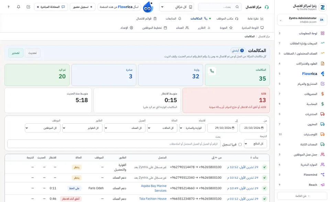Open المشتريات truck sidebar icon
This screenshot has width=330, height=202.
[322, 114]
